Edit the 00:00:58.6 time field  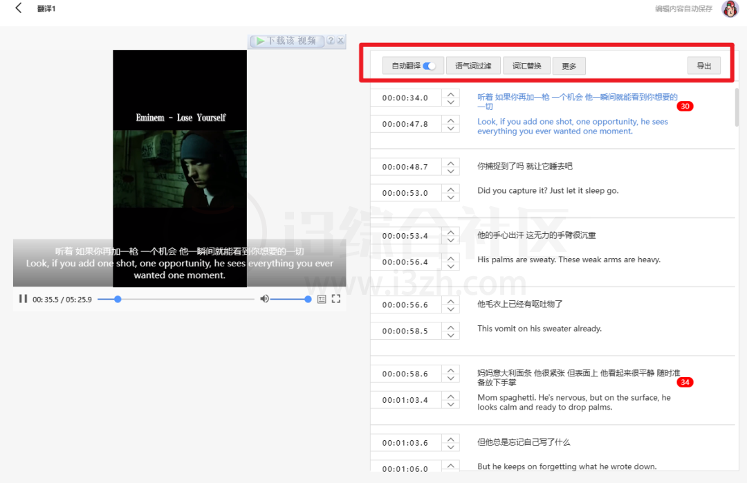tap(405, 374)
